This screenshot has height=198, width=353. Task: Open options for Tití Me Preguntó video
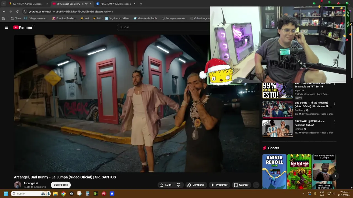click(x=335, y=103)
